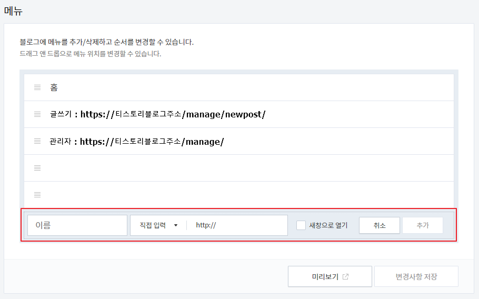Click the drag handle of the first empty row below 관리자
The image size is (479, 299).
point(37,168)
